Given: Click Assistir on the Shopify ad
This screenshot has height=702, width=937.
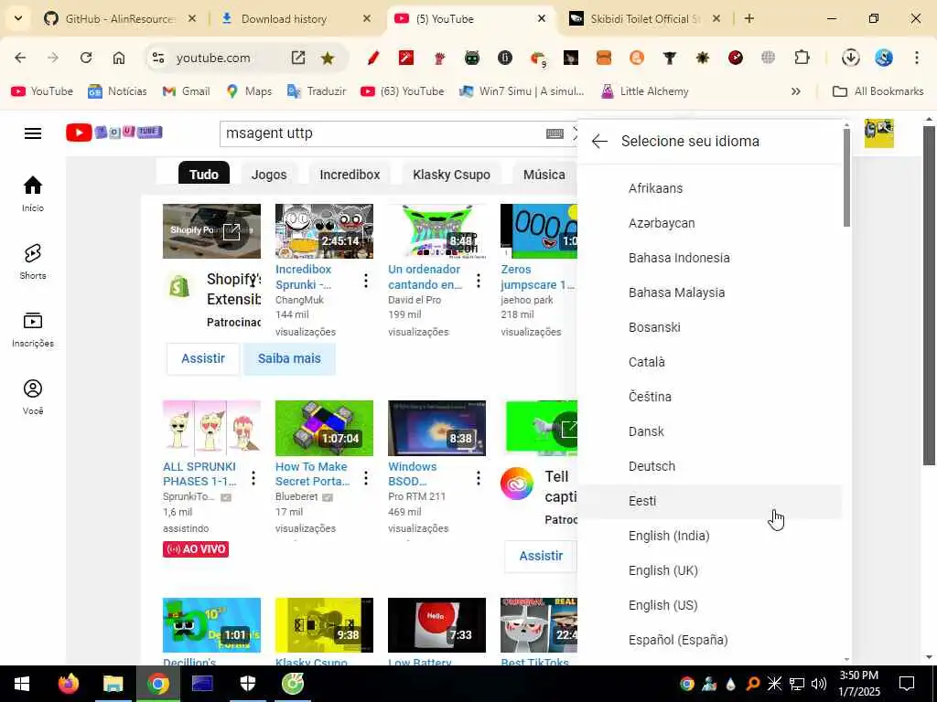Looking at the screenshot, I should pos(203,358).
